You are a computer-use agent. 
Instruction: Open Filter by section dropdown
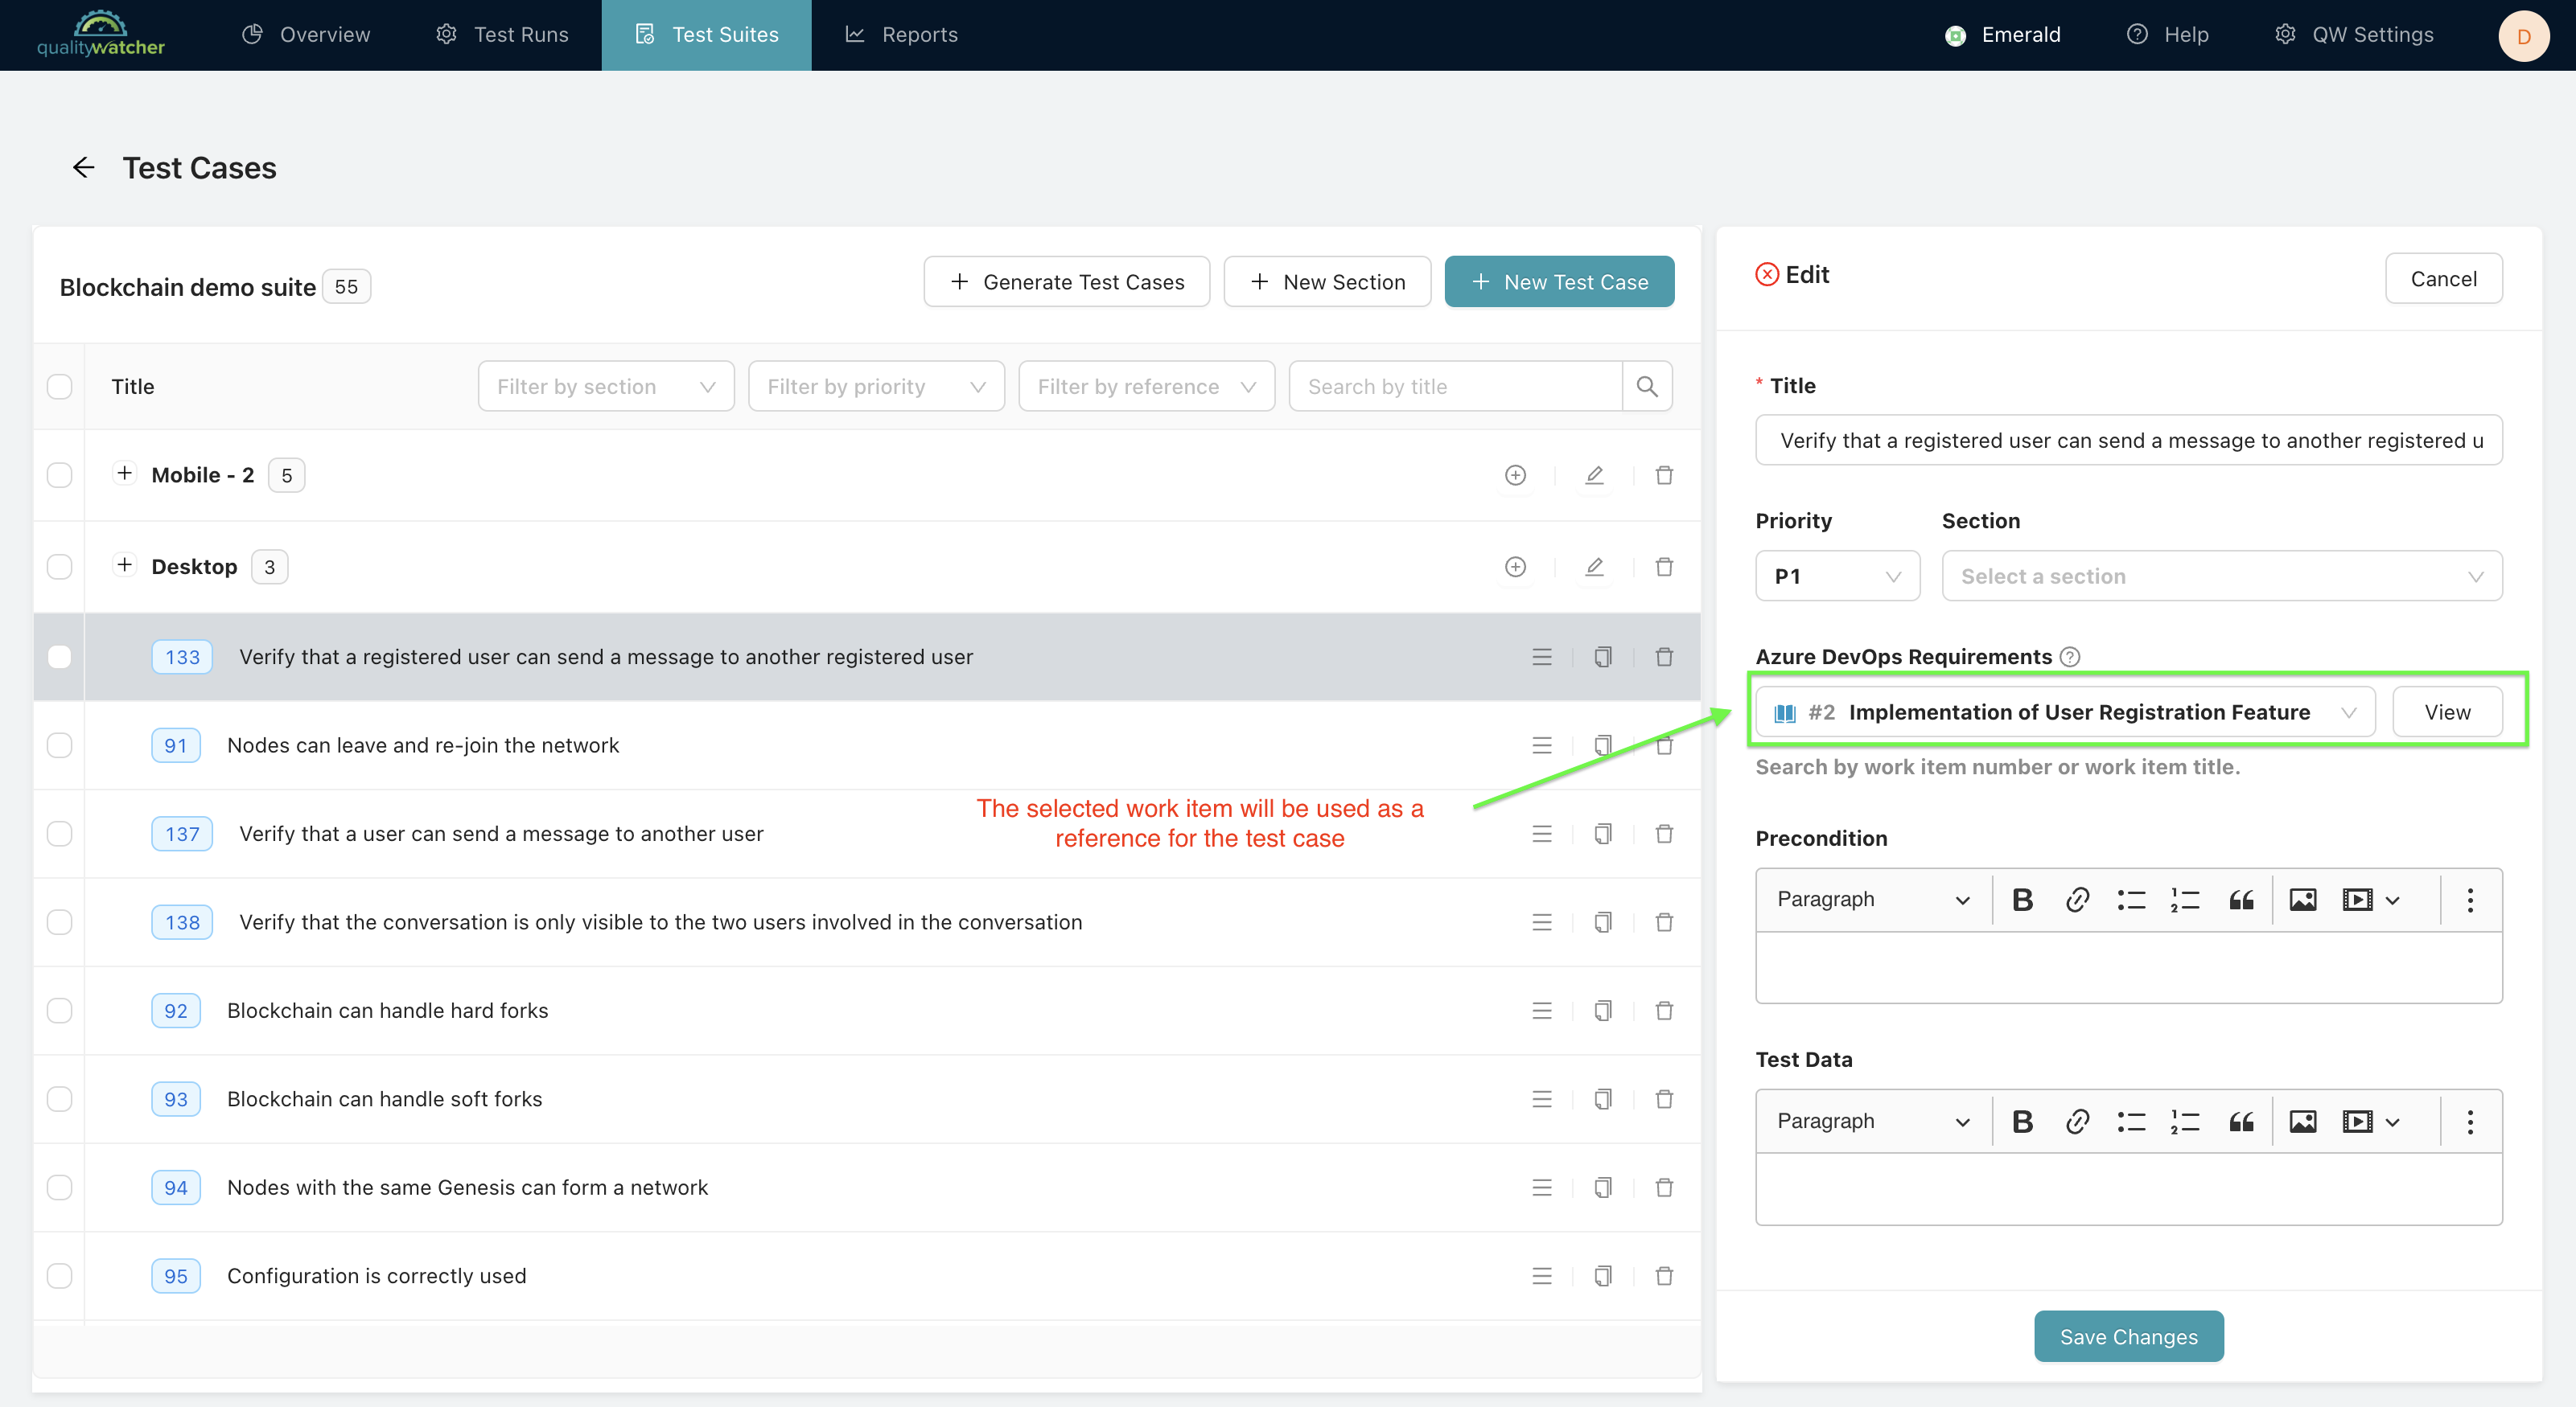606,386
